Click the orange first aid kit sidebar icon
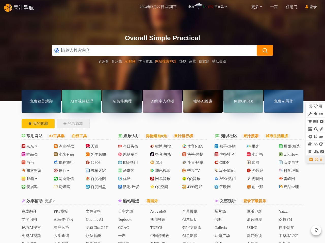 (311, 159)
